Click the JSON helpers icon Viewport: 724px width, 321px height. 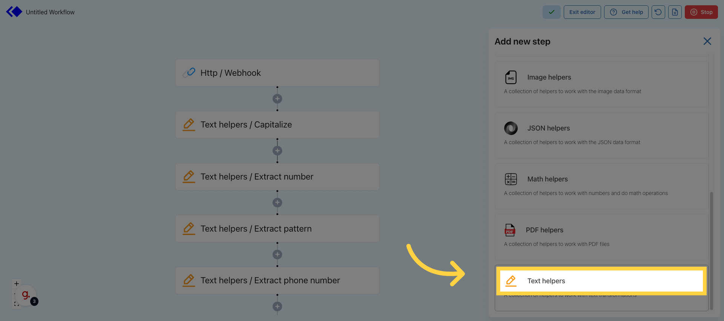click(x=511, y=128)
